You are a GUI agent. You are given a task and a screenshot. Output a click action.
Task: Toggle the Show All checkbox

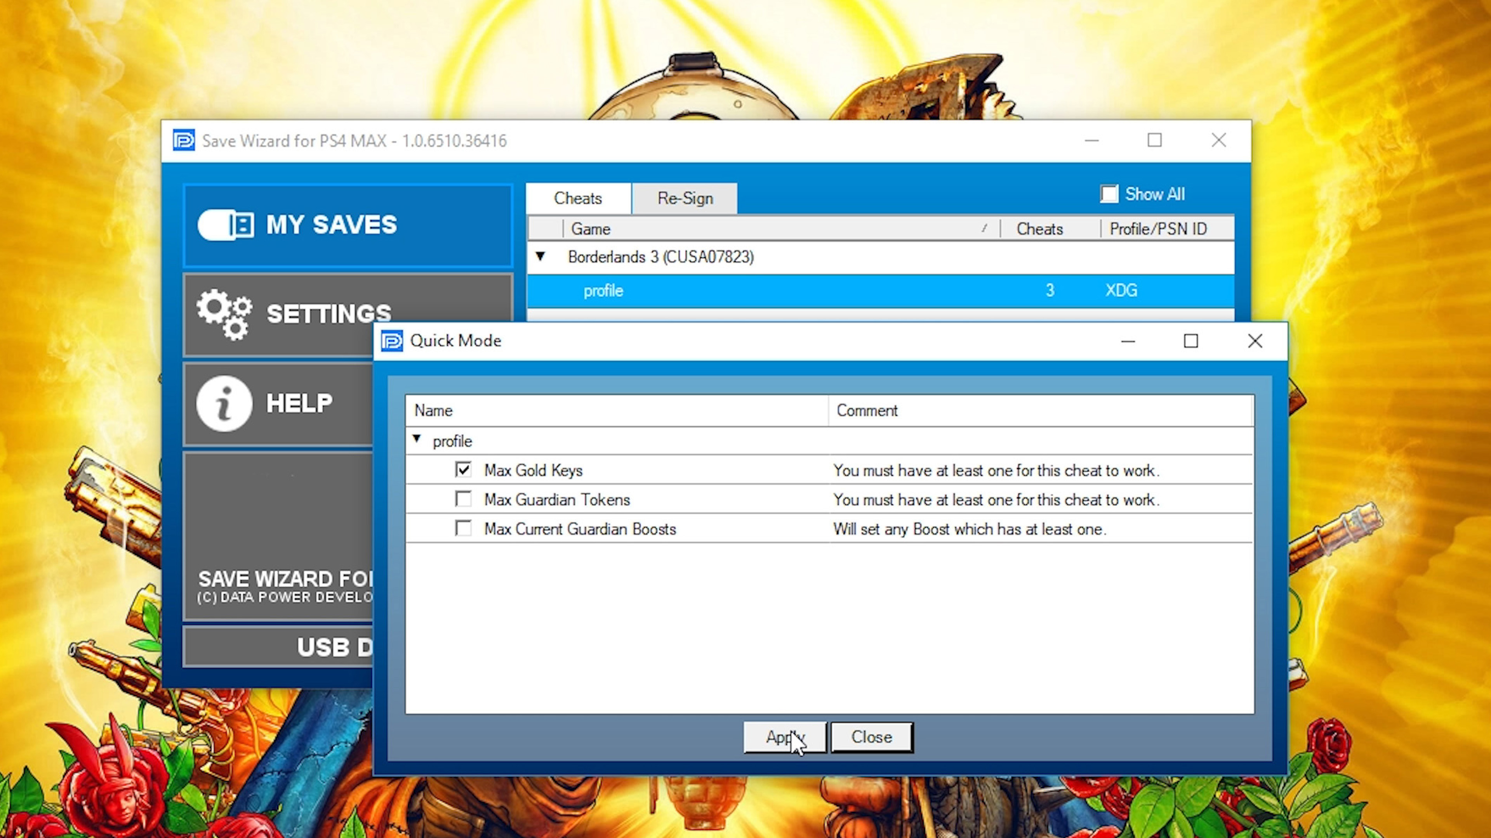click(1109, 194)
